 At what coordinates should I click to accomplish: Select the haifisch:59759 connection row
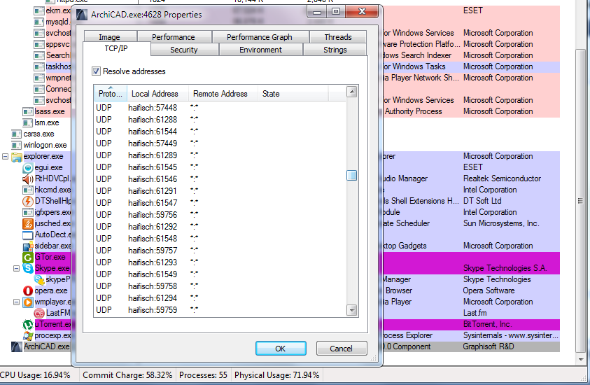pyautogui.click(x=220, y=310)
